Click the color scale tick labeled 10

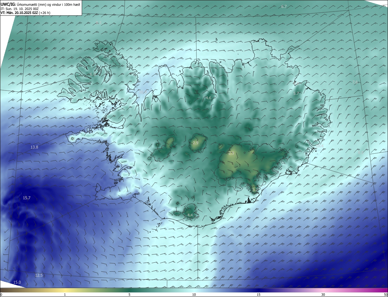[194, 295]
